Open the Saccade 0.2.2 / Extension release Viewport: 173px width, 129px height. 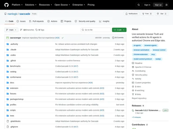pyautogui.click(x=148, y=110)
